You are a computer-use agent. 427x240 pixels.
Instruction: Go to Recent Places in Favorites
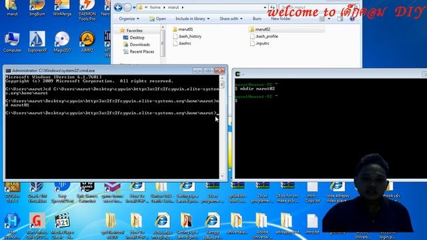(139, 52)
